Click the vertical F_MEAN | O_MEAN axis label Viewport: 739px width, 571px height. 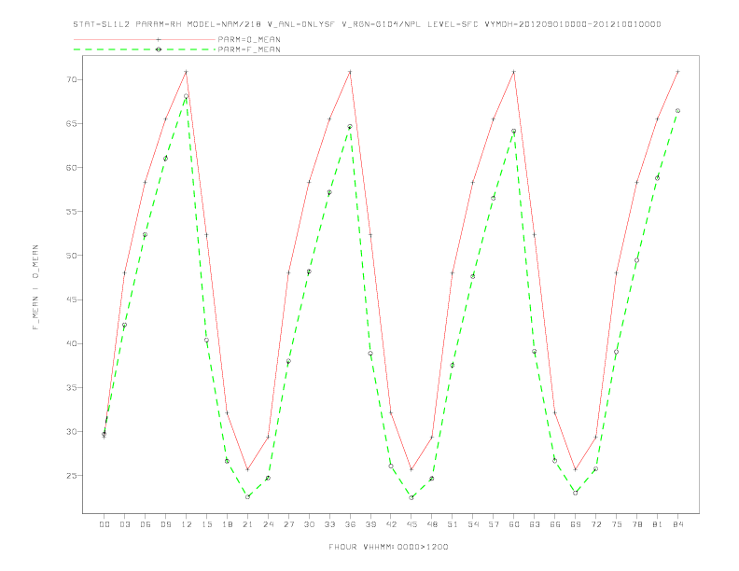[x=35, y=287]
